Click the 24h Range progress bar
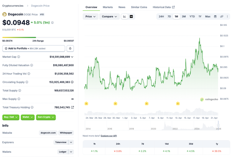The image size is (232, 157). pos(38,37)
